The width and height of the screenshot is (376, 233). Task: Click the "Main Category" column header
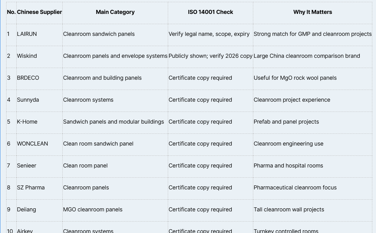pos(115,12)
